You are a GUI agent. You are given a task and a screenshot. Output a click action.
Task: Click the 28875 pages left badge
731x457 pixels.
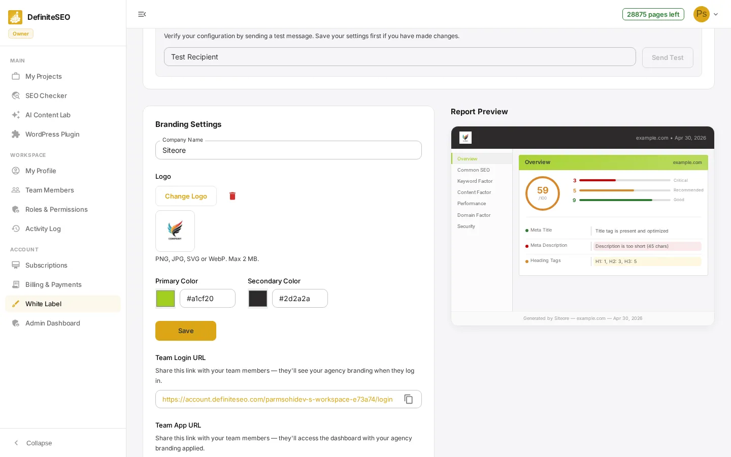click(653, 14)
